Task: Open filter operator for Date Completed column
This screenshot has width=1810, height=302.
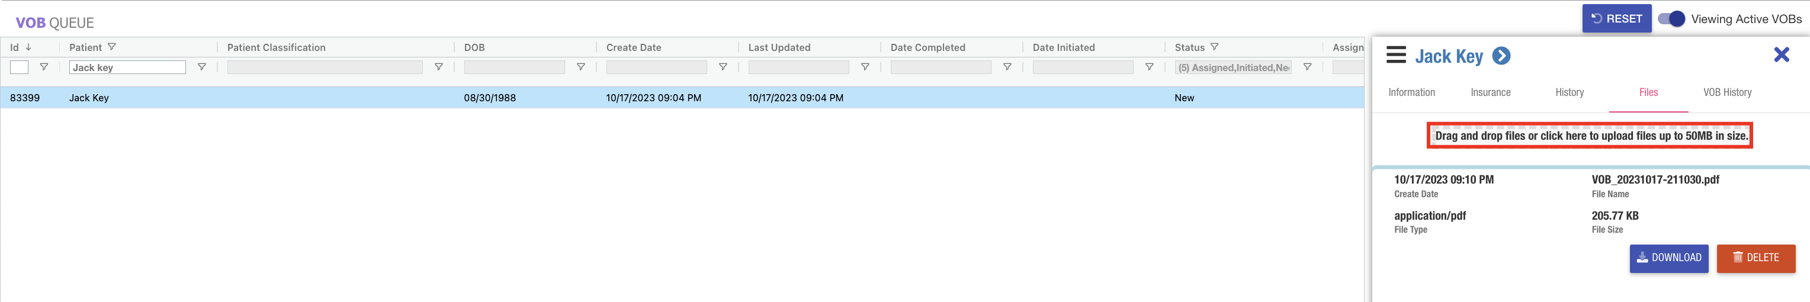Action: 1007,68
